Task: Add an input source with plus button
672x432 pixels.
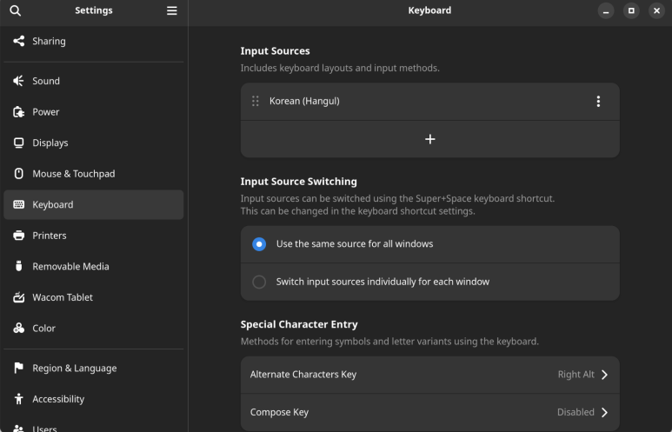Action: coord(429,139)
